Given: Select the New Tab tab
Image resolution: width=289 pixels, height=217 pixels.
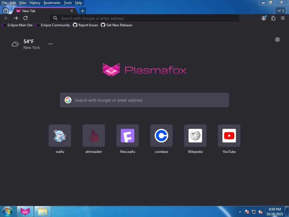Looking at the screenshot, I should tap(44, 11).
